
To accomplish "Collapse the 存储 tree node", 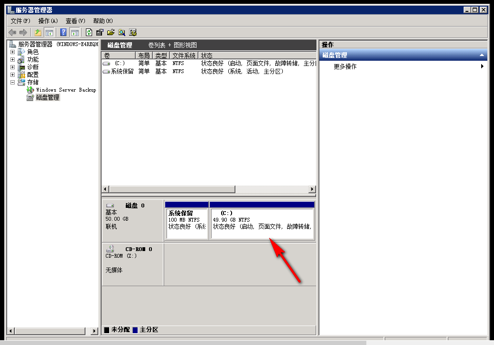I will point(12,82).
